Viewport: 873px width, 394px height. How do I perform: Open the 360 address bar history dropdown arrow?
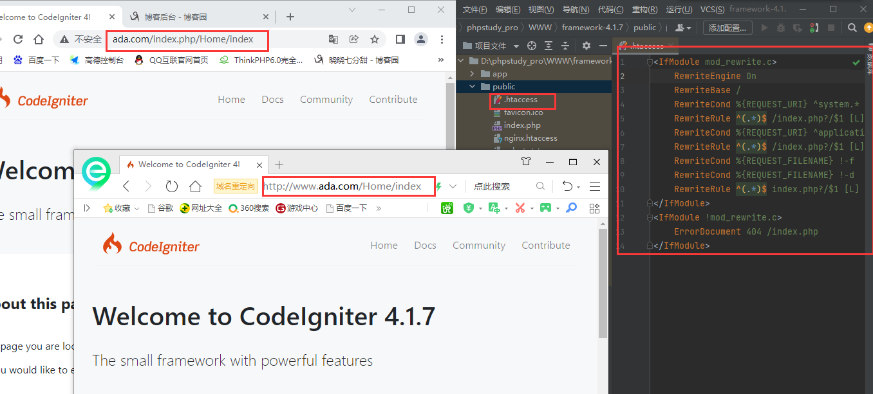[x=453, y=186]
